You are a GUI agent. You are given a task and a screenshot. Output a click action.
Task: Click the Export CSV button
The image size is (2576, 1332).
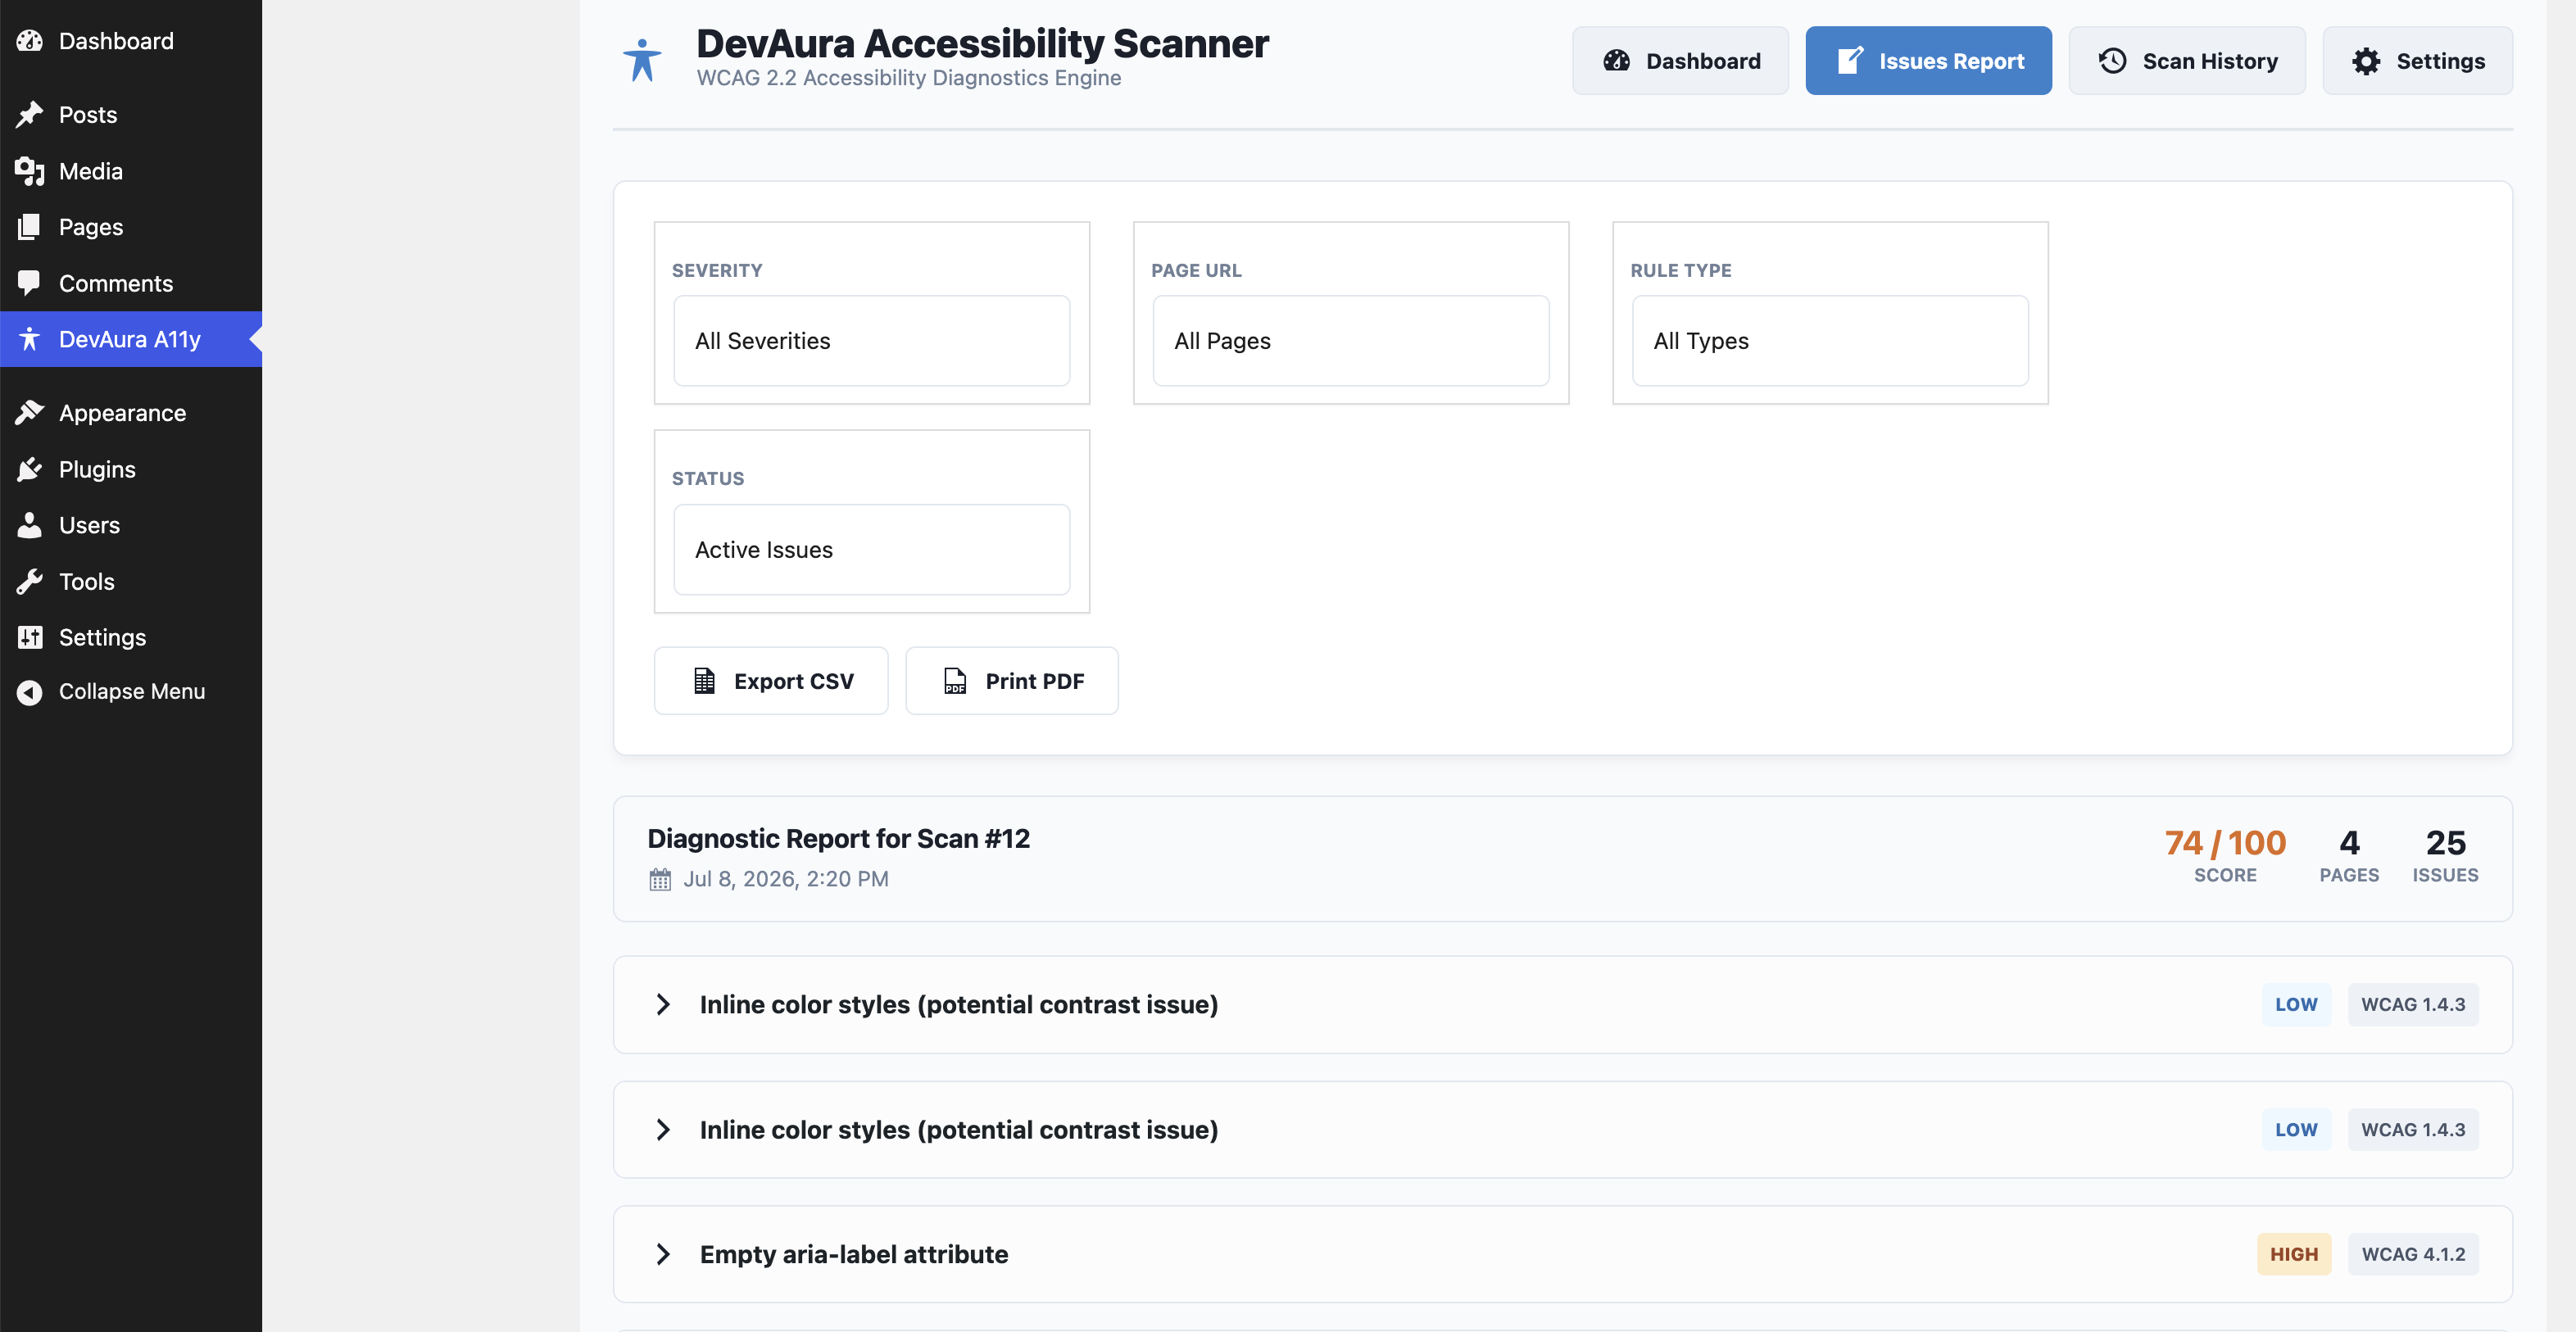pos(771,681)
